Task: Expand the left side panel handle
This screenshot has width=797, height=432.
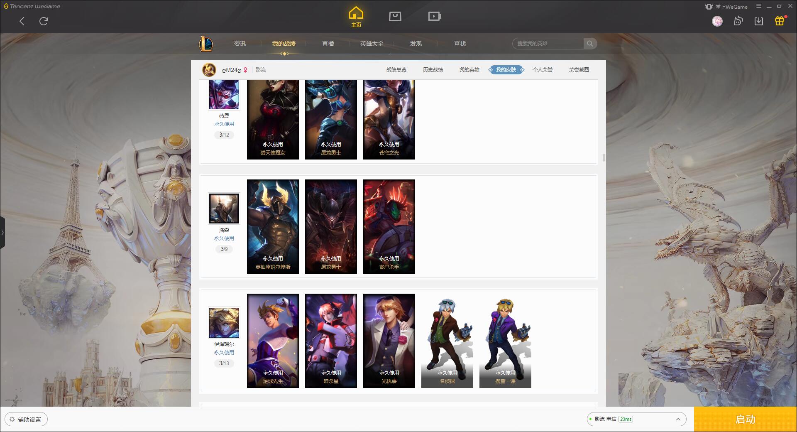Action: click(2, 233)
